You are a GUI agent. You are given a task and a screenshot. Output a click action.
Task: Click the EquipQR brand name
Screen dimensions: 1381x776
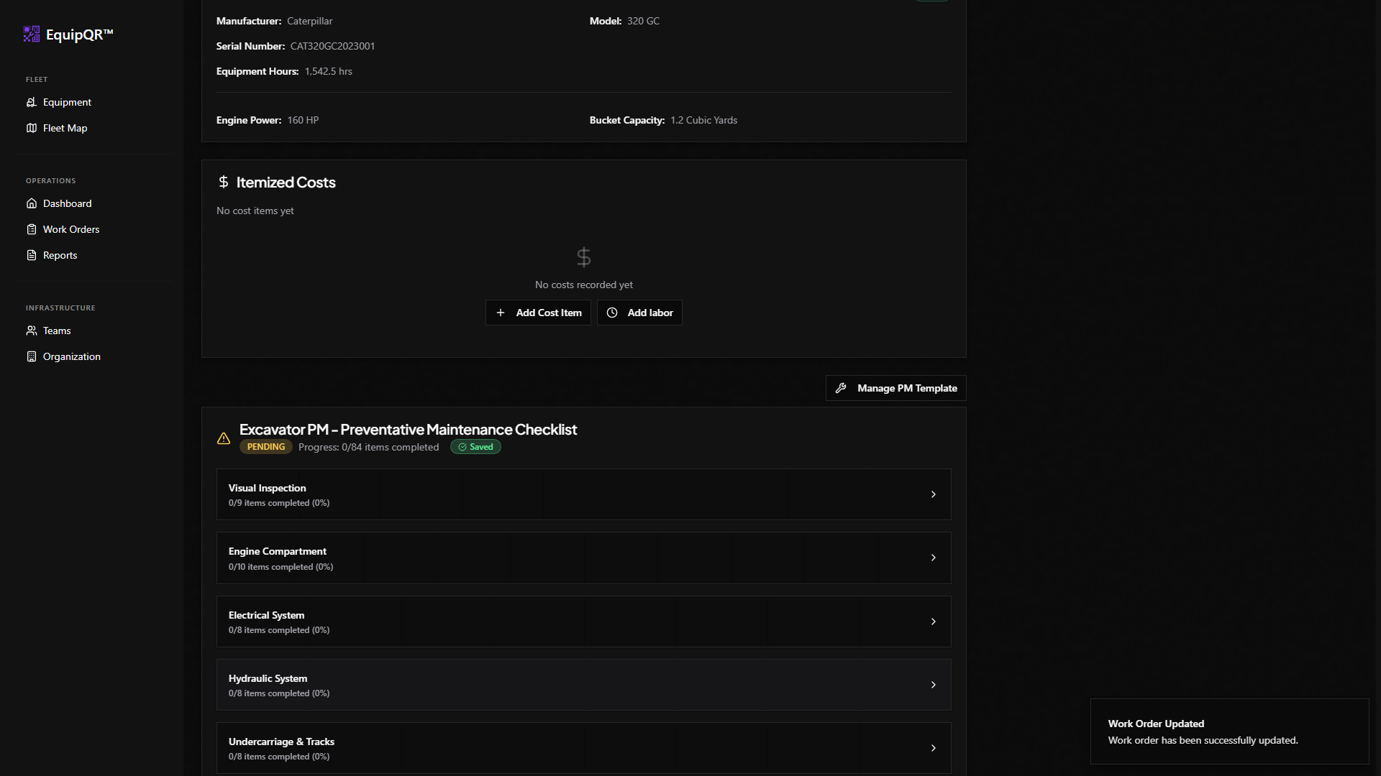(80, 34)
